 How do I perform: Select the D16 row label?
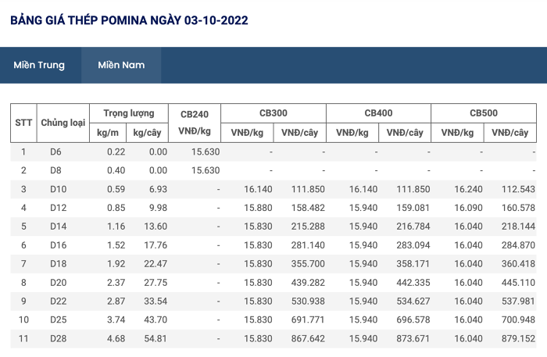59,245
